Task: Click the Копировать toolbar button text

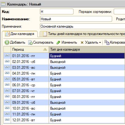Action: pos(117,42)
